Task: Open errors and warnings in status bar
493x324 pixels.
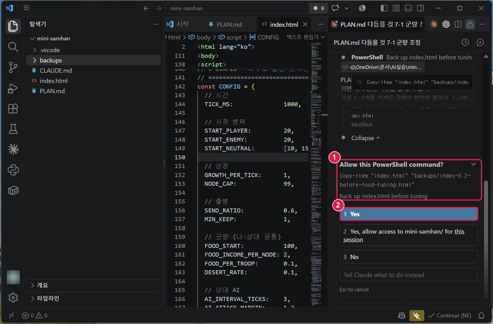Action: click(x=35, y=316)
